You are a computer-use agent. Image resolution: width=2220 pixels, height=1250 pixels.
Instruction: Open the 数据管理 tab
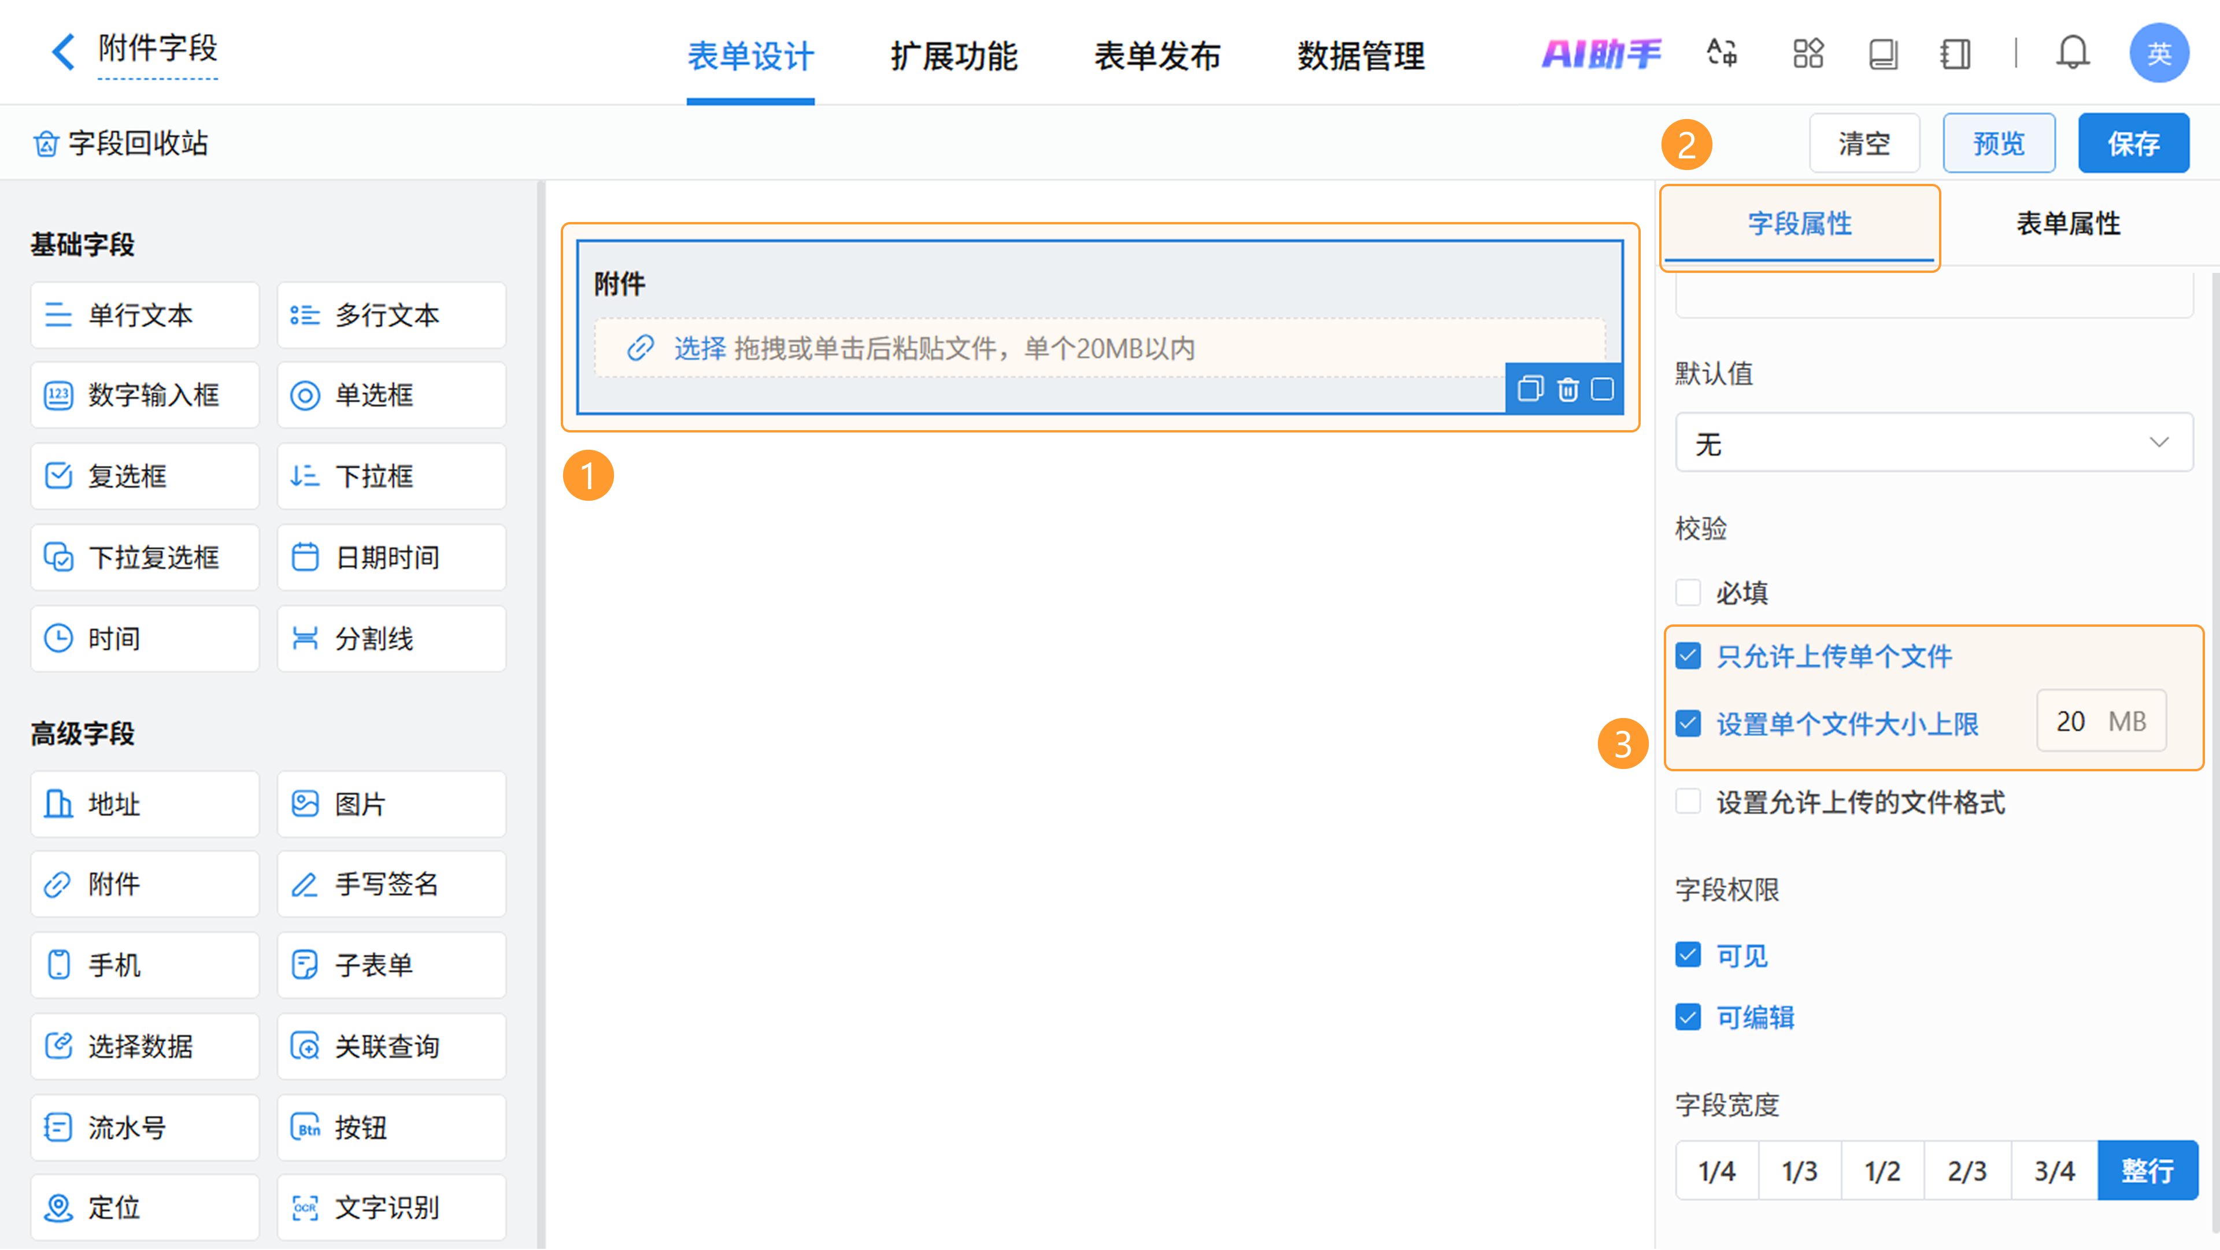coord(1361,56)
